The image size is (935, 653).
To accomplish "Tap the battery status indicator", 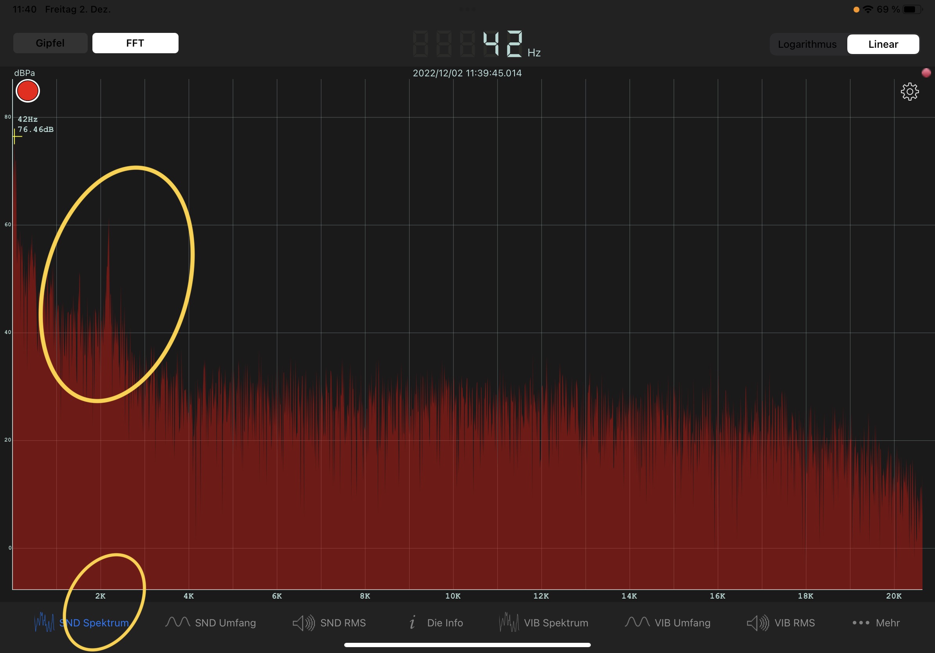I will point(912,9).
